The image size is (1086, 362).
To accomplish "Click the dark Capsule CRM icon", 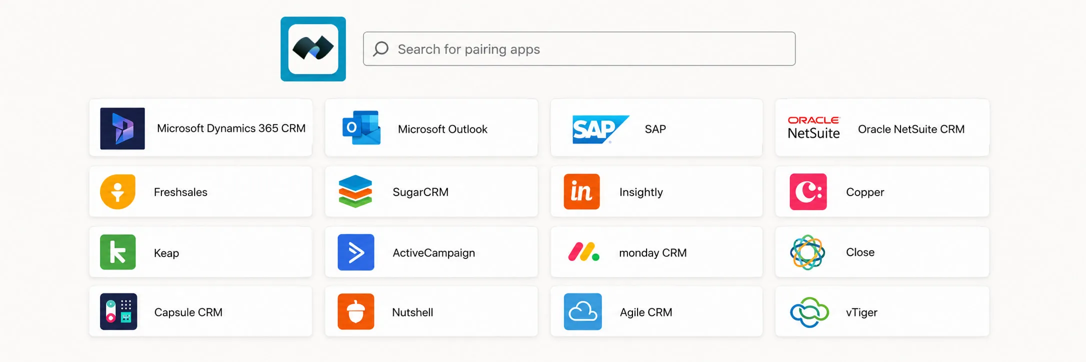I will tap(118, 311).
